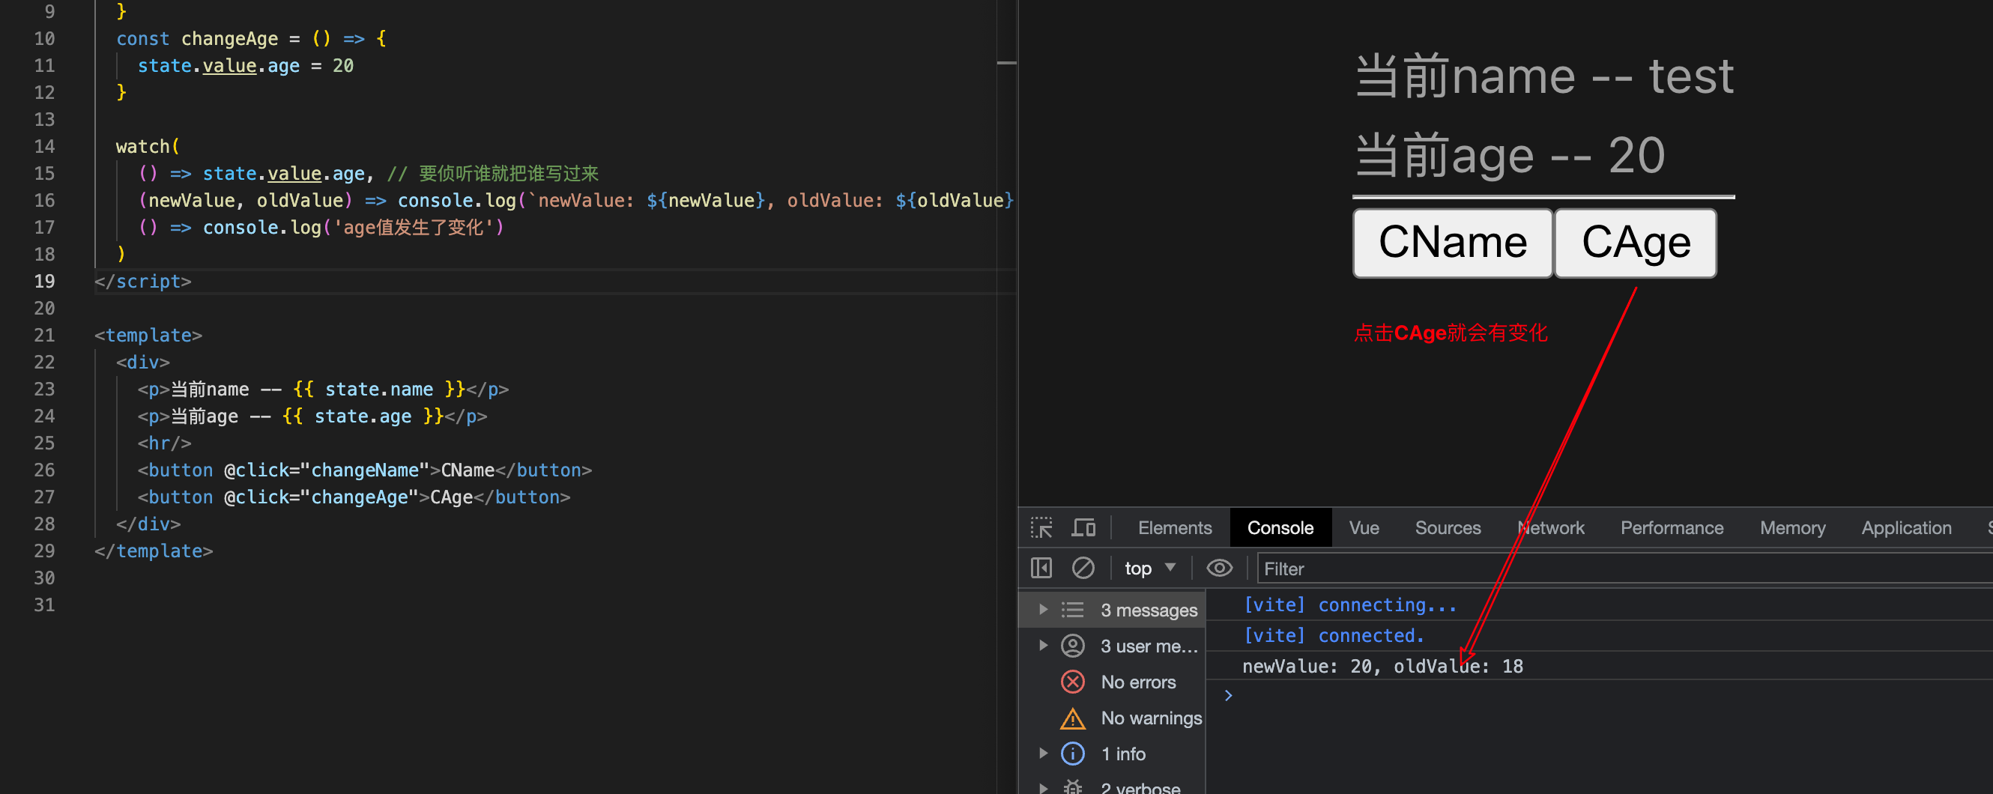This screenshot has width=1993, height=794.
Task: Clear the console with the ban icon
Action: click(x=1083, y=569)
